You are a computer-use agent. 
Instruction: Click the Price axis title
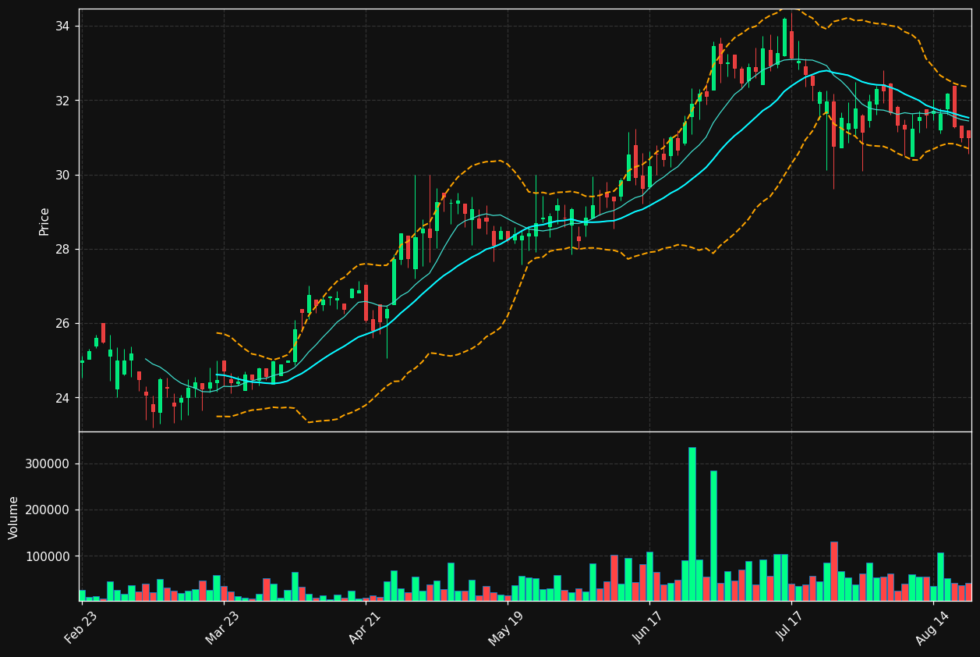44,221
